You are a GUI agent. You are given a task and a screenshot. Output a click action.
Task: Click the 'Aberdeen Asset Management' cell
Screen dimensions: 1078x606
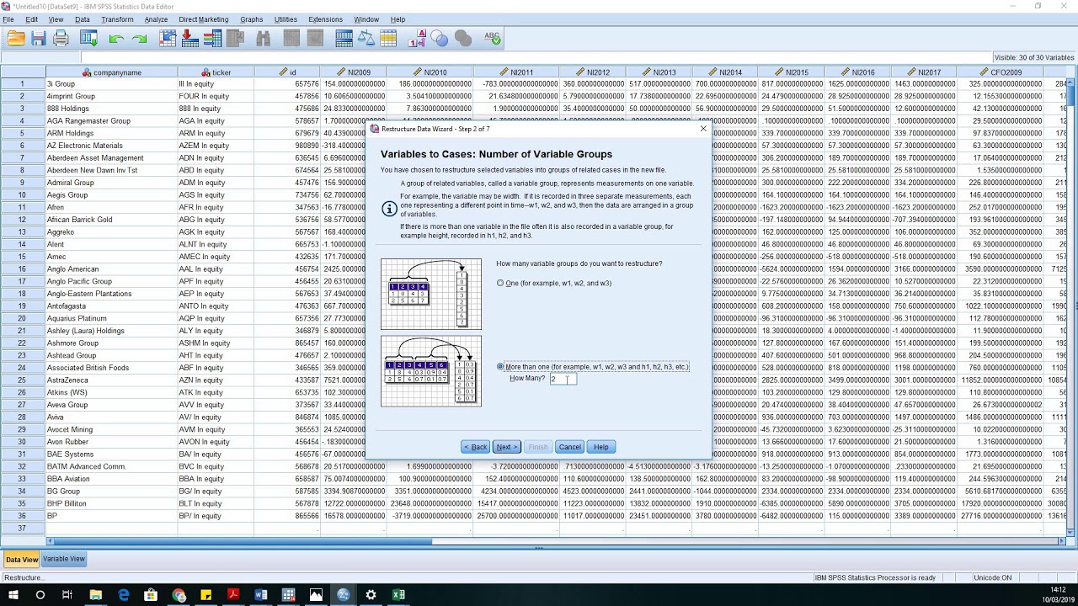(x=112, y=158)
